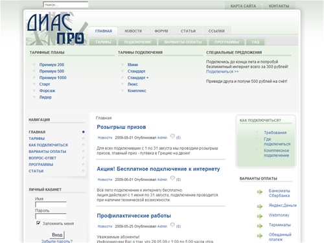Open comments bubble for Акция! Бесплатное подключение

[172, 178]
